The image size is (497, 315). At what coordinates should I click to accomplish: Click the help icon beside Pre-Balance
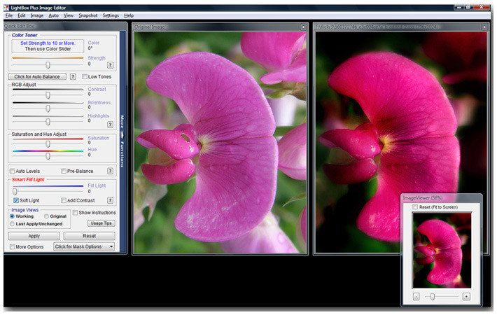tap(110, 171)
